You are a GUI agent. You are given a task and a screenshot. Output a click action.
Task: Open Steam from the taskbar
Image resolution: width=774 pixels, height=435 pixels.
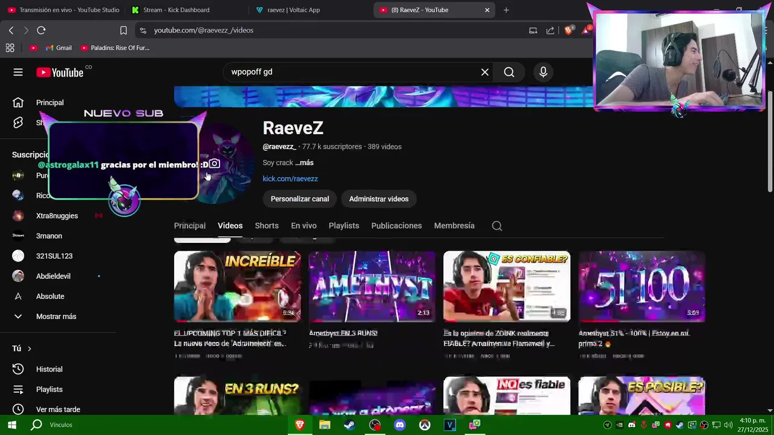[350, 425]
